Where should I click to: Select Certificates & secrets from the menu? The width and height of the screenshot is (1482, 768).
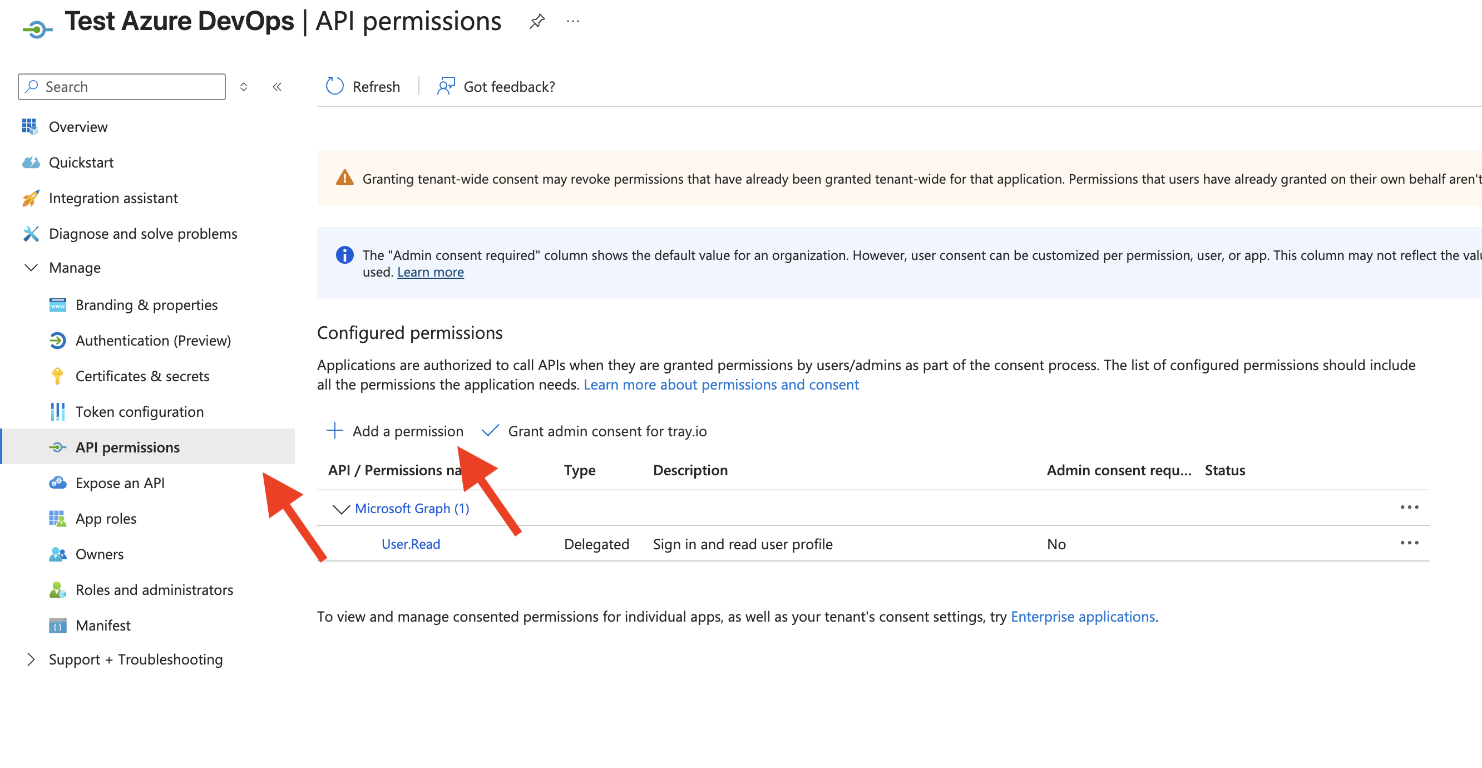[x=142, y=376]
